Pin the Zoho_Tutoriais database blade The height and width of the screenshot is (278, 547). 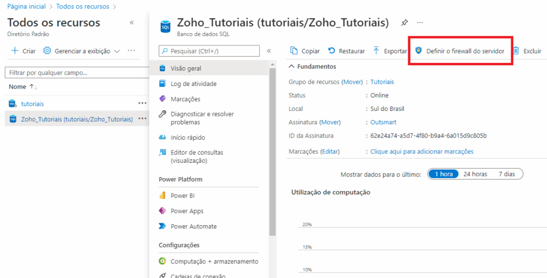tap(404, 22)
